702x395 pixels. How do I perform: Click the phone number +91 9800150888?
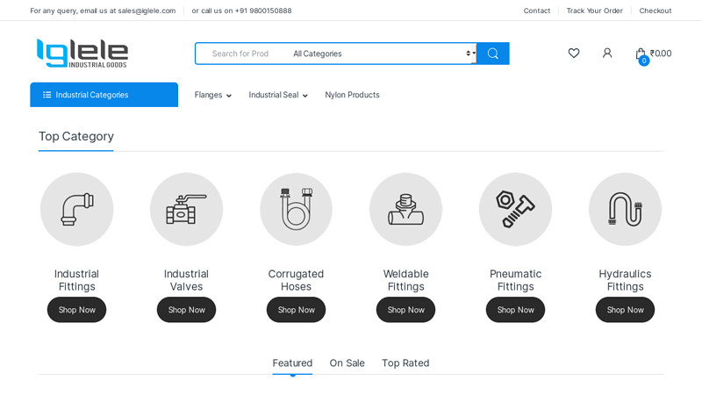(x=263, y=11)
